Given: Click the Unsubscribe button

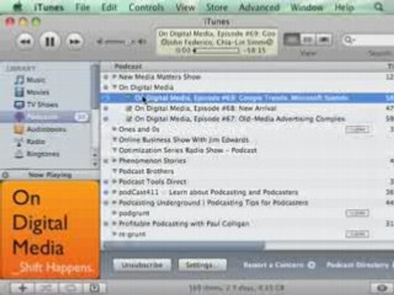Looking at the screenshot, I should tap(142, 265).
